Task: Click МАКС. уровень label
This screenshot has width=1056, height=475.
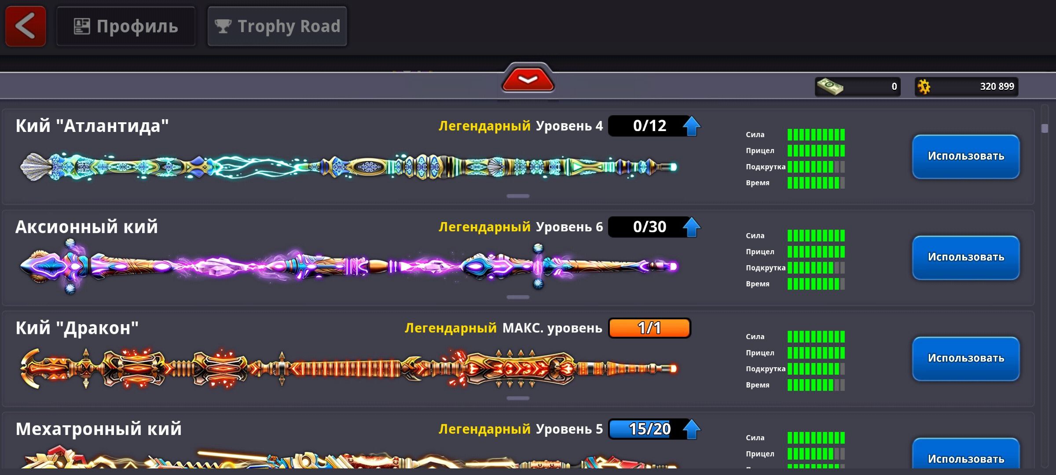Action: [x=552, y=328]
